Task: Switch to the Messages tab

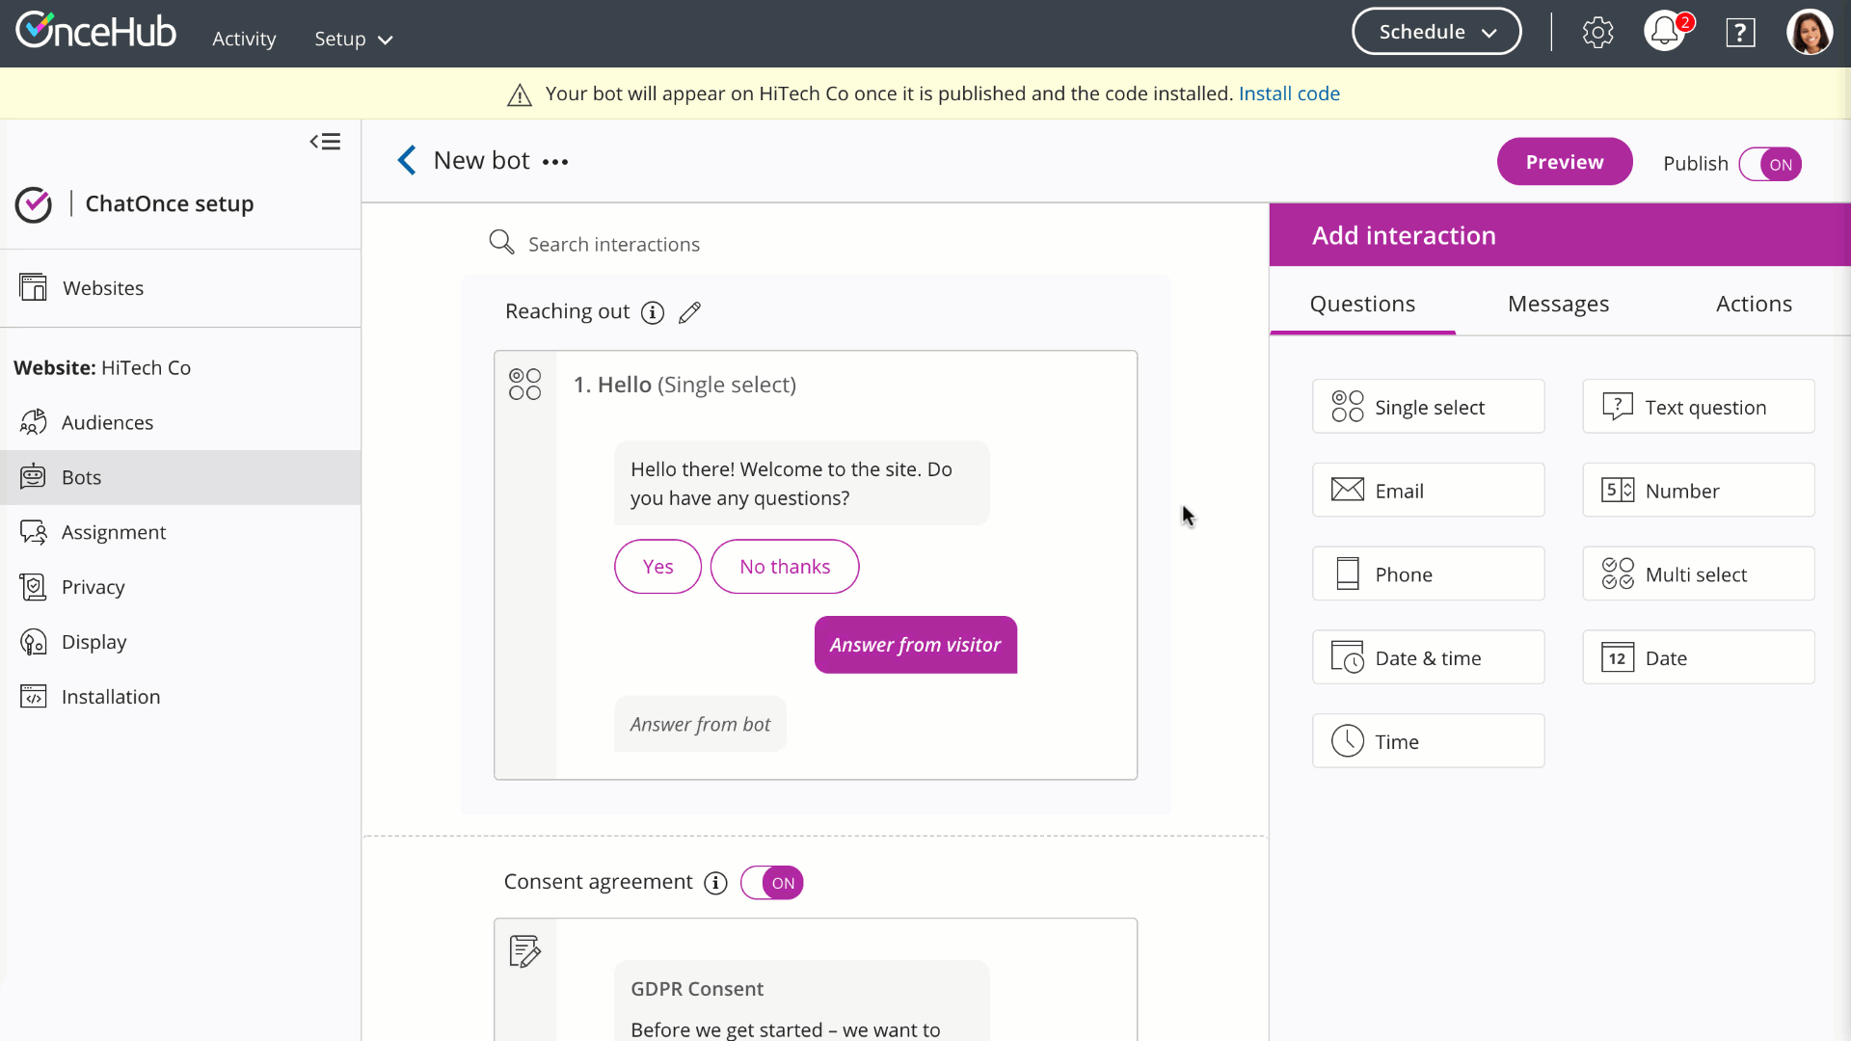Action: pyautogui.click(x=1558, y=304)
